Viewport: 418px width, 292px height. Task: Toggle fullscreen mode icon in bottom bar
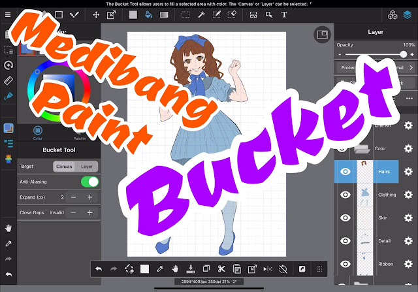pos(302,269)
